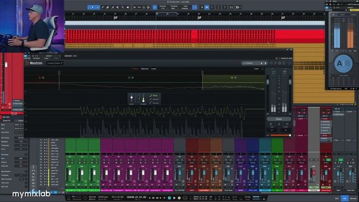Open the Browse view tab
This screenshot has height=202, width=359.
coord(353,198)
